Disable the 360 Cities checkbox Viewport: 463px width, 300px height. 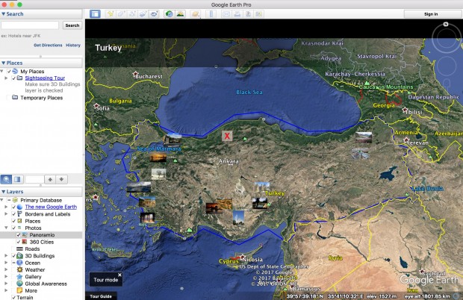coord(19,242)
